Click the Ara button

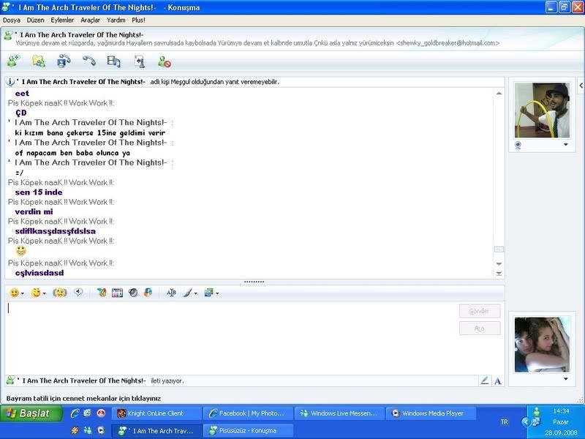[x=480, y=328]
